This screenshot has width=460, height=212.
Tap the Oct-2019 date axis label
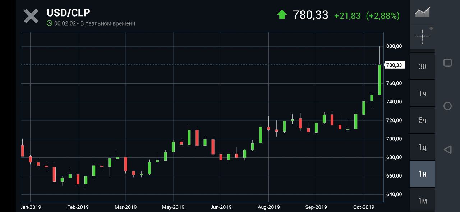coord(364,207)
